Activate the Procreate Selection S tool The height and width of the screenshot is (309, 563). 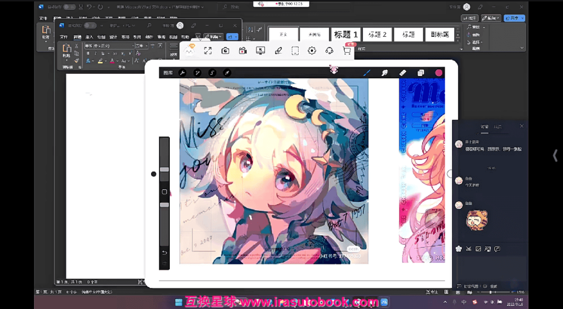pyautogui.click(x=212, y=73)
